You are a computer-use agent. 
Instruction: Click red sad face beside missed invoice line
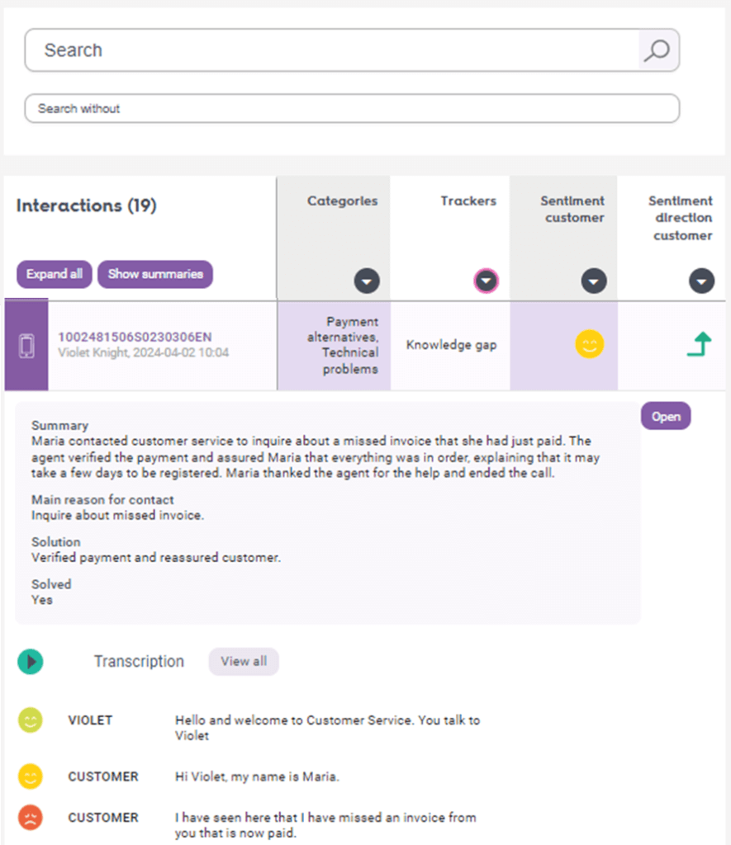(x=31, y=818)
